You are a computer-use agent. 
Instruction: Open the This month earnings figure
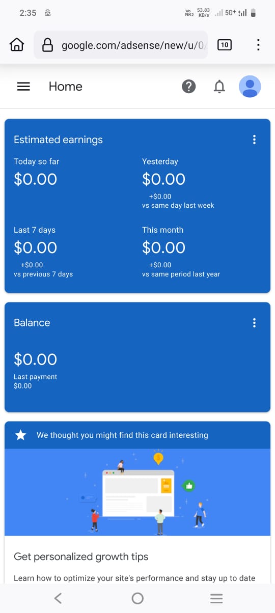(x=163, y=248)
